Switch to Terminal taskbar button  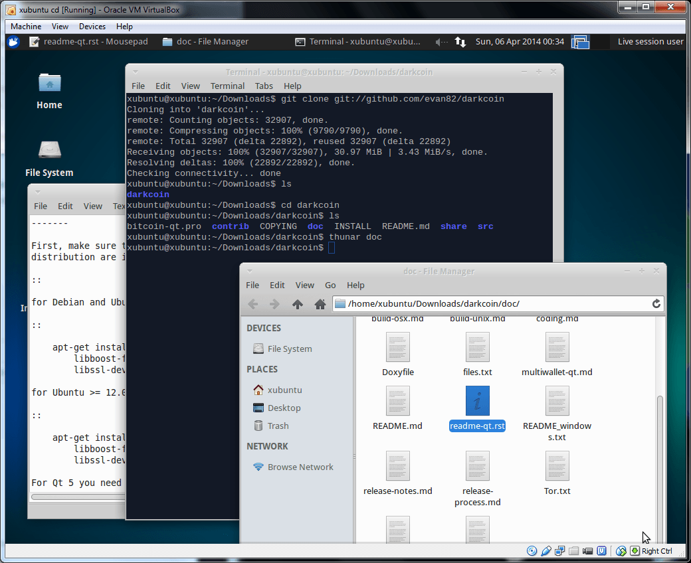[358, 42]
